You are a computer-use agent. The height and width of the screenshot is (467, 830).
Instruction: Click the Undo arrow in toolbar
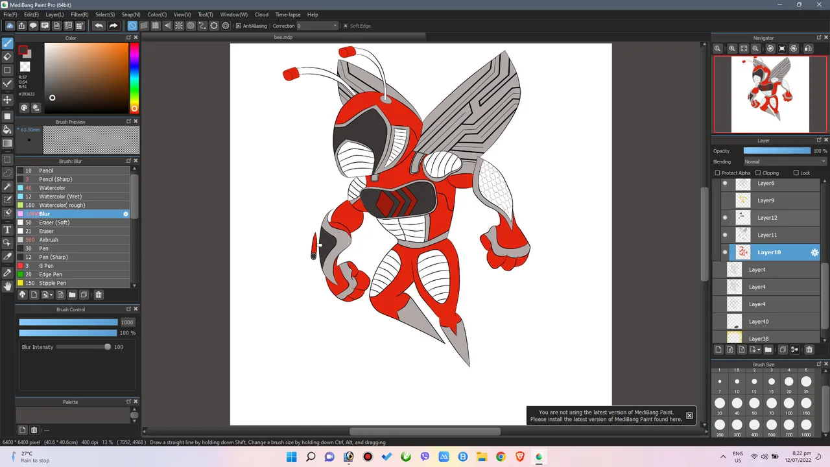coord(99,26)
